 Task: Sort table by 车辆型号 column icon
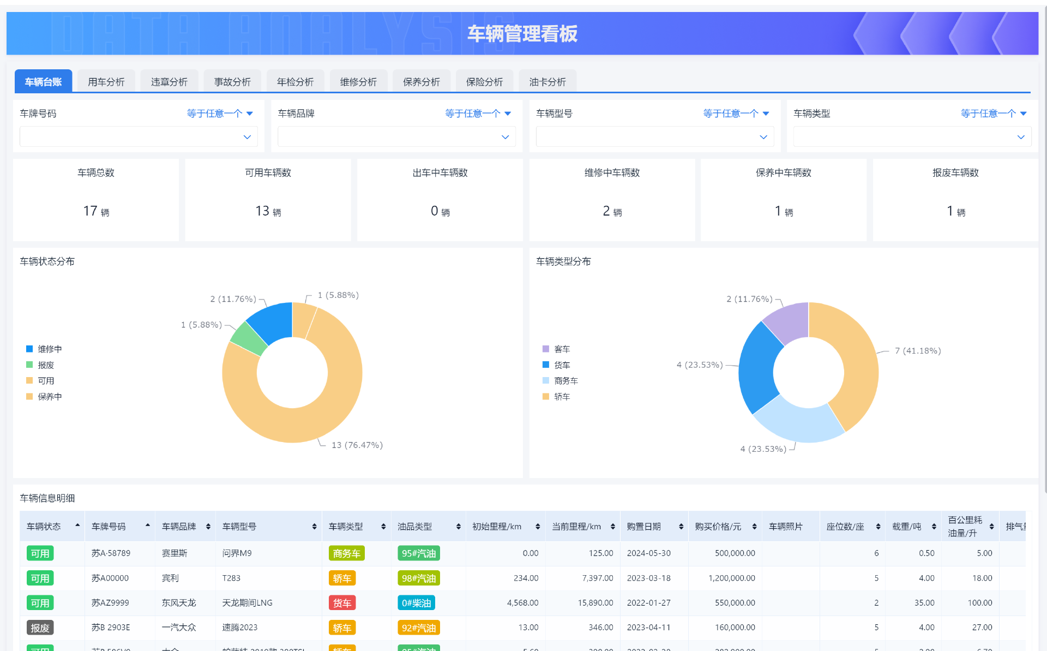[x=314, y=527]
